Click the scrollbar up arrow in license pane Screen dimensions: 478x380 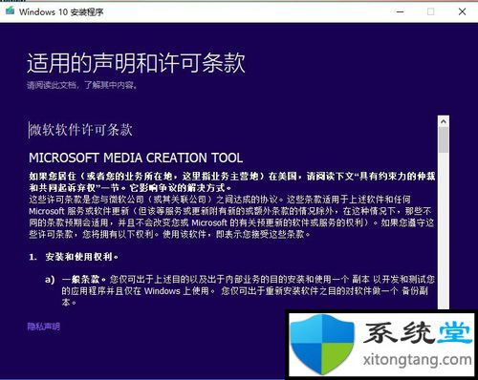(x=444, y=121)
